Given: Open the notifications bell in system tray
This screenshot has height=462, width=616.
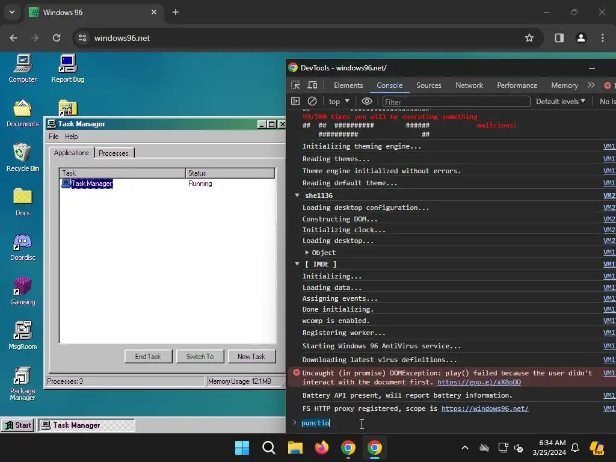Looking at the screenshot, I should pos(575,448).
